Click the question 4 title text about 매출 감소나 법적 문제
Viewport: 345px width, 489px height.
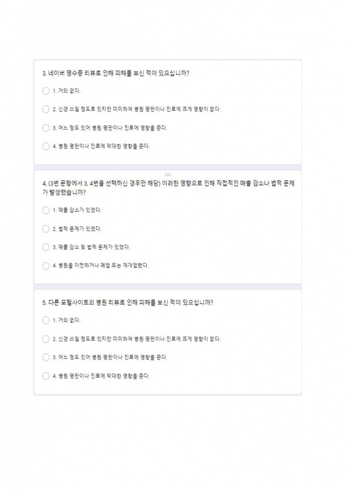pos(168,188)
